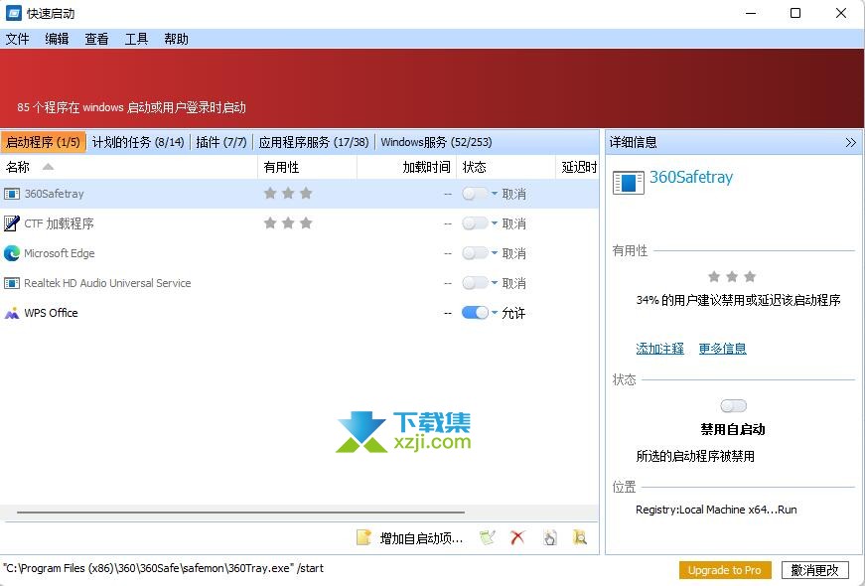Image resolution: width=865 pixels, height=586 pixels.
Task: Open the 帮助 menu
Action: pos(176,39)
